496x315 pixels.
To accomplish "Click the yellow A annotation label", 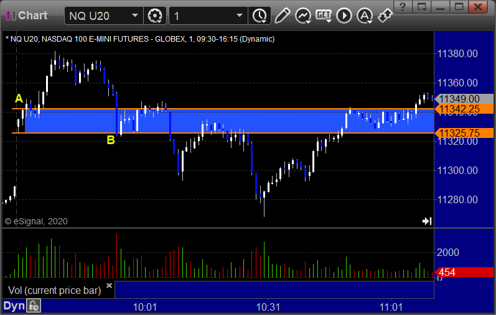I will click(x=19, y=99).
